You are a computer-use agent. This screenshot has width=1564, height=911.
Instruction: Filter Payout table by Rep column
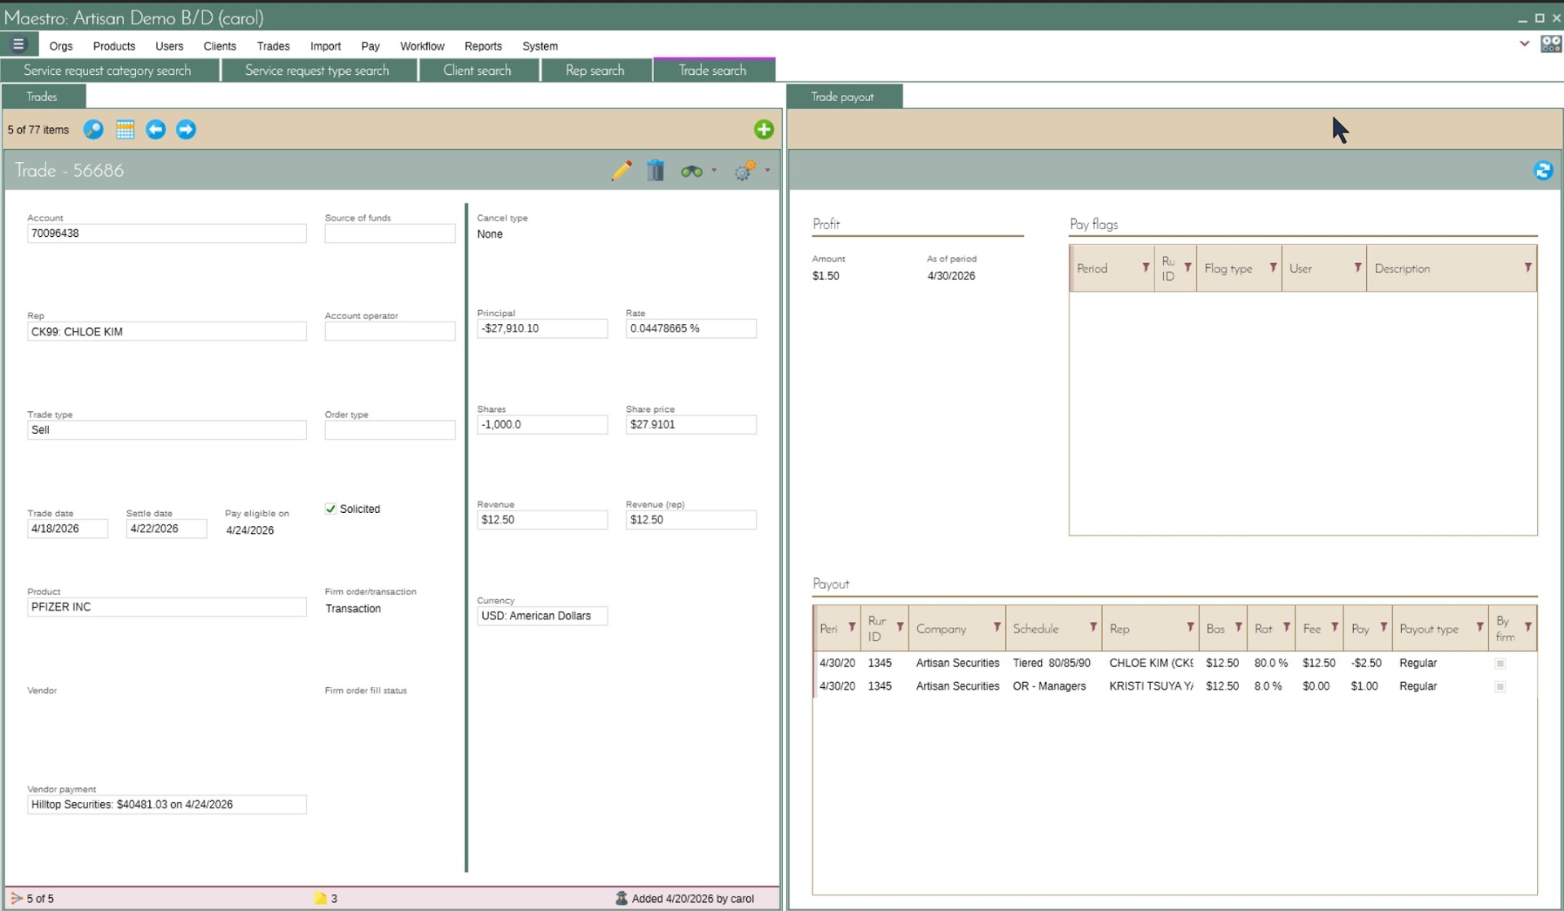tap(1189, 627)
